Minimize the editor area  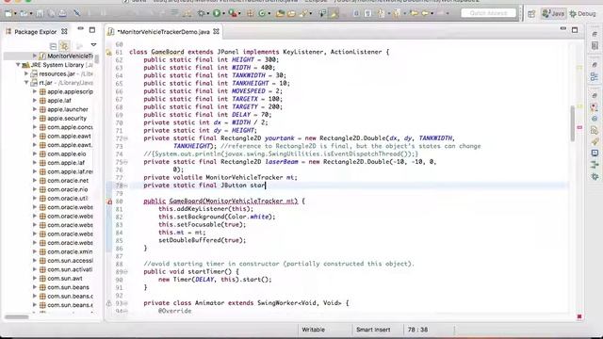(x=563, y=29)
